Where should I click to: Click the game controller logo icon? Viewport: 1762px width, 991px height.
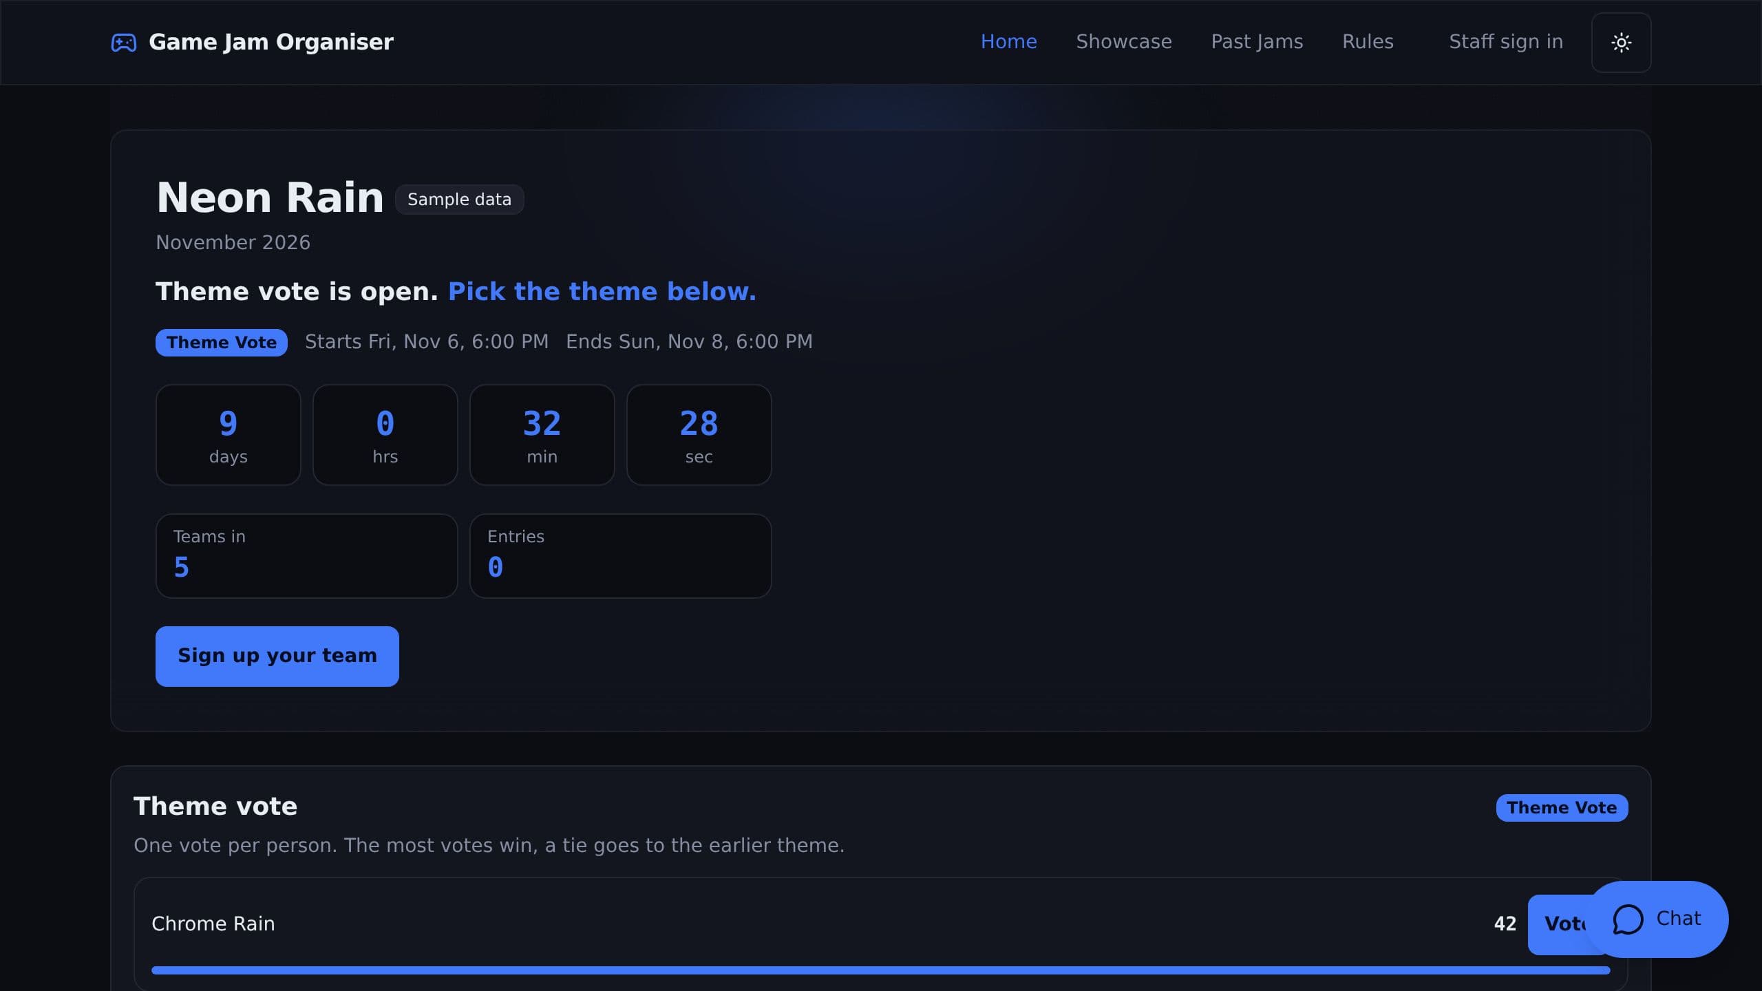(x=124, y=43)
